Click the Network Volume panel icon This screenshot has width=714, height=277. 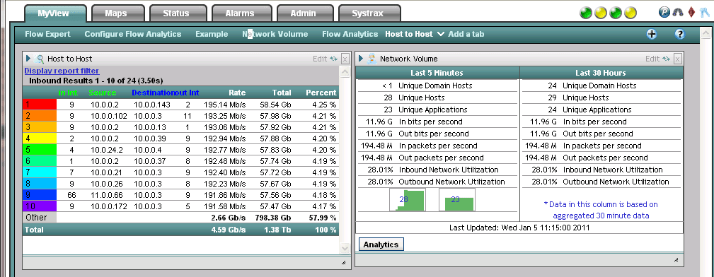[372, 58]
